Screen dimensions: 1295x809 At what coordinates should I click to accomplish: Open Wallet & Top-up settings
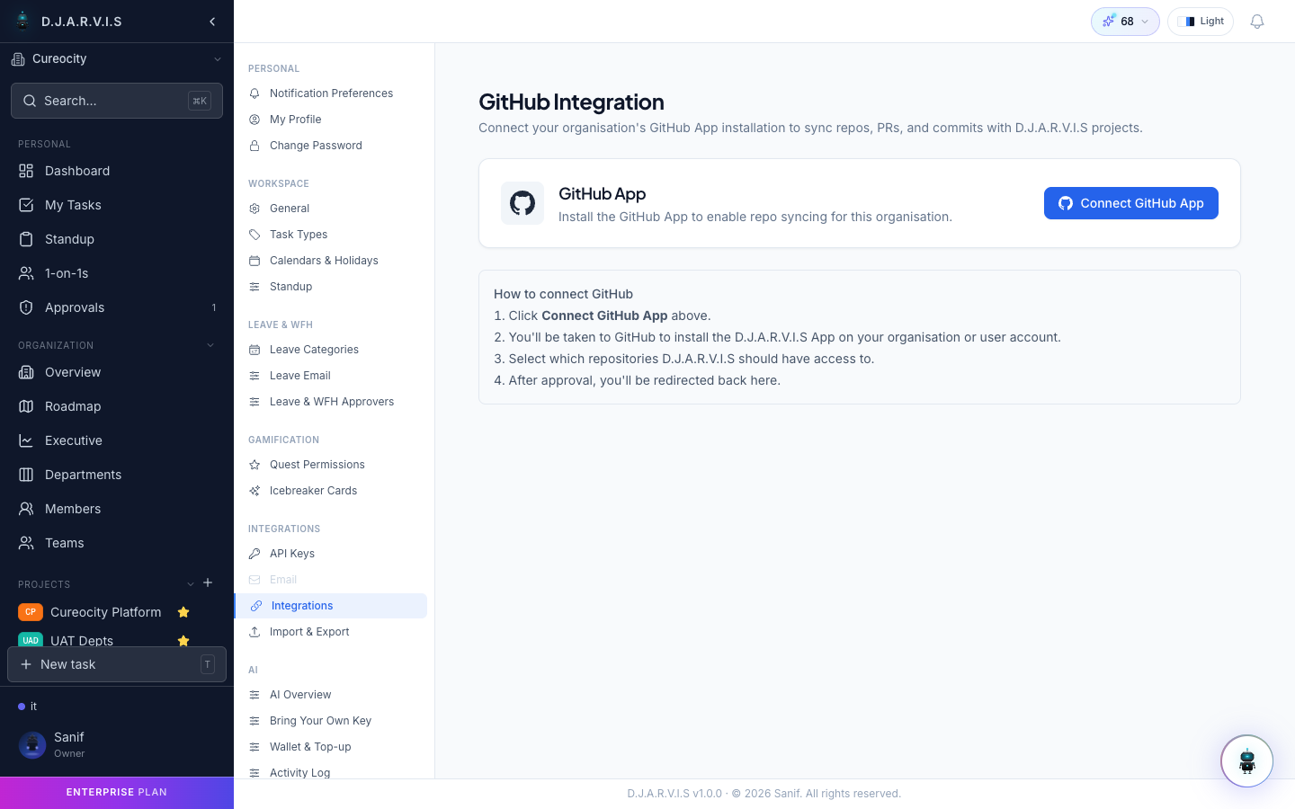pyautogui.click(x=331, y=747)
